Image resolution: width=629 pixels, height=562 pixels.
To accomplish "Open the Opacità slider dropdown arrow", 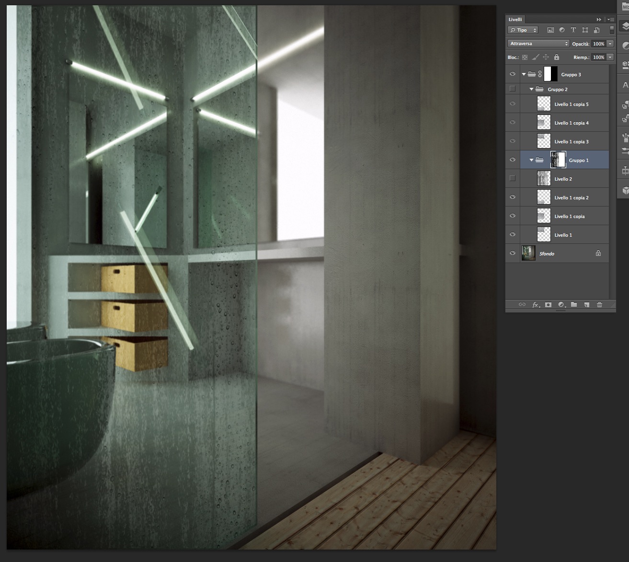I will [x=610, y=44].
